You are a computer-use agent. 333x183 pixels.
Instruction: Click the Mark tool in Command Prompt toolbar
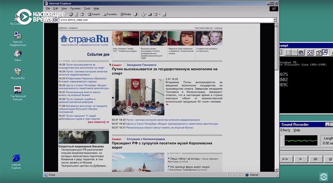(x=288, y=53)
